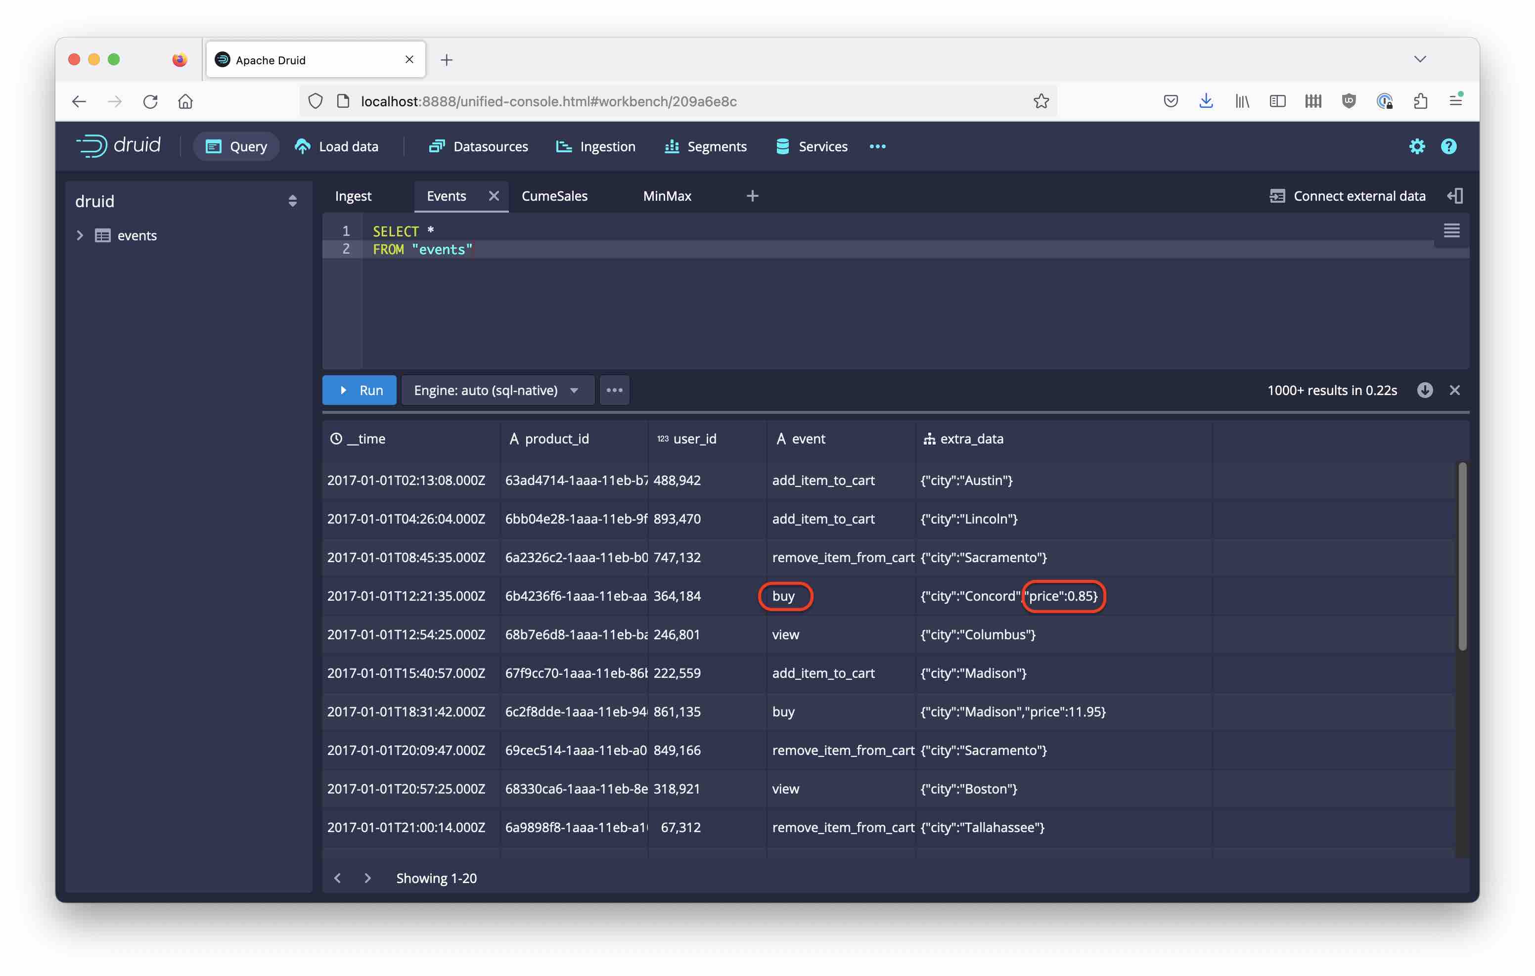Dismiss the results count message
This screenshot has height=976, width=1535.
(x=1455, y=390)
